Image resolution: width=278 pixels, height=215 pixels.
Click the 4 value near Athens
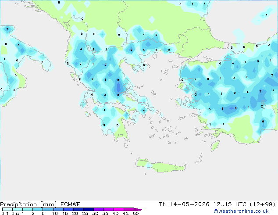pos(144,110)
